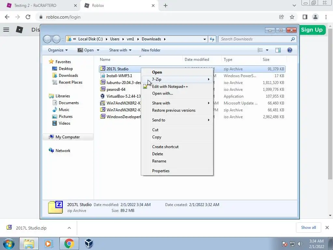Click the refresh button beside address bar
The image size is (333, 250).
pos(212,39)
